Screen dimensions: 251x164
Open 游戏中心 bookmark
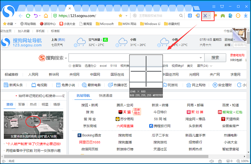[48, 24]
